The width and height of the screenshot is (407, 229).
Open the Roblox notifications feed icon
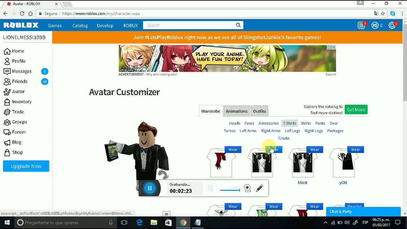click(x=361, y=25)
